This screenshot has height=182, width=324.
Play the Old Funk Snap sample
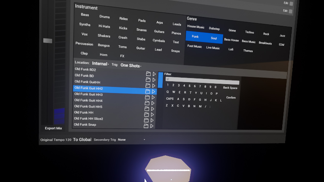click(x=152, y=126)
